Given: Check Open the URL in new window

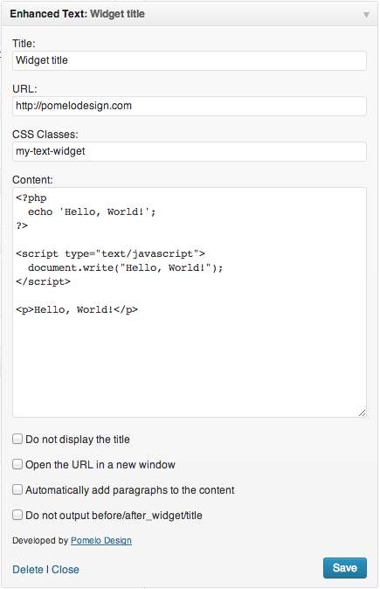Looking at the screenshot, I should [x=17, y=464].
